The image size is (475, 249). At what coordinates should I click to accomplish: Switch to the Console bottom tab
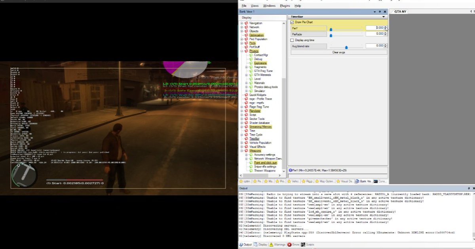[x=380, y=181]
